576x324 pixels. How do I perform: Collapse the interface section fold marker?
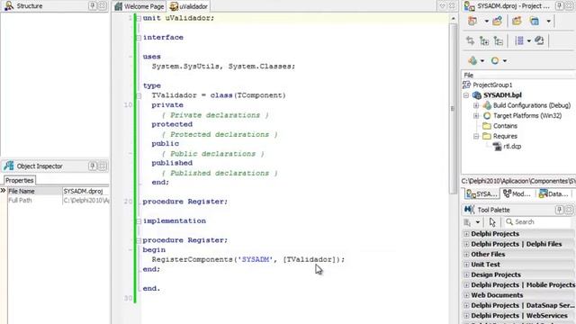pos(139,38)
